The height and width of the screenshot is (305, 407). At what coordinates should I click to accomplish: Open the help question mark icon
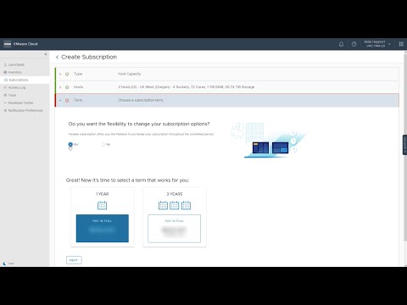pos(354,44)
